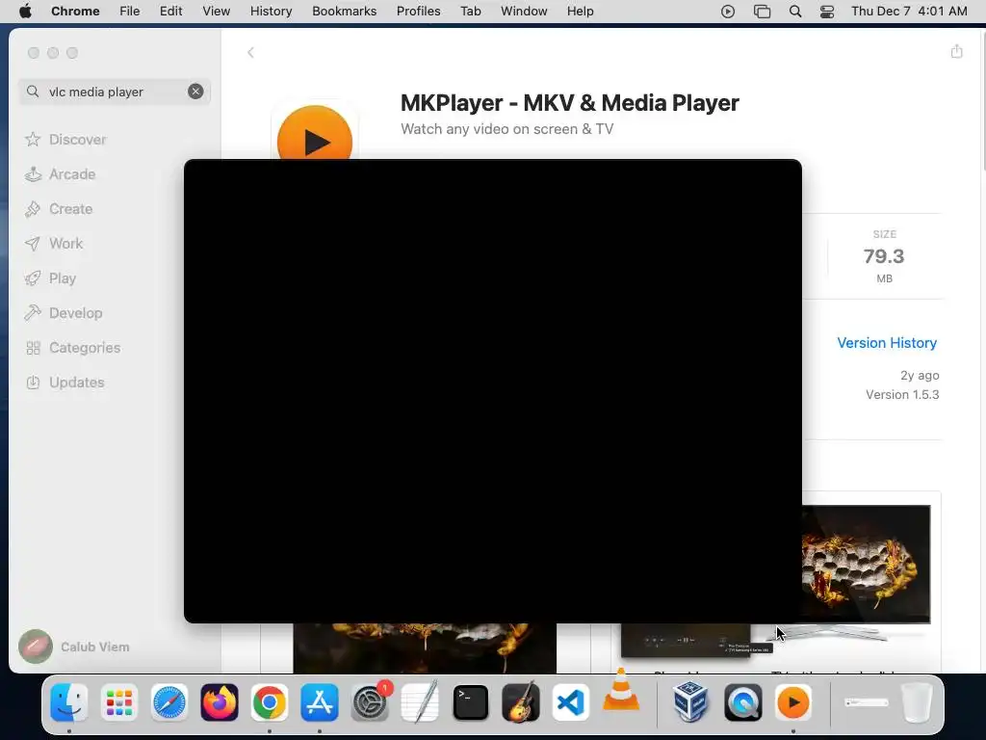Open GarageBand from the dock
The width and height of the screenshot is (986, 740).
pyautogui.click(x=521, y=702)
